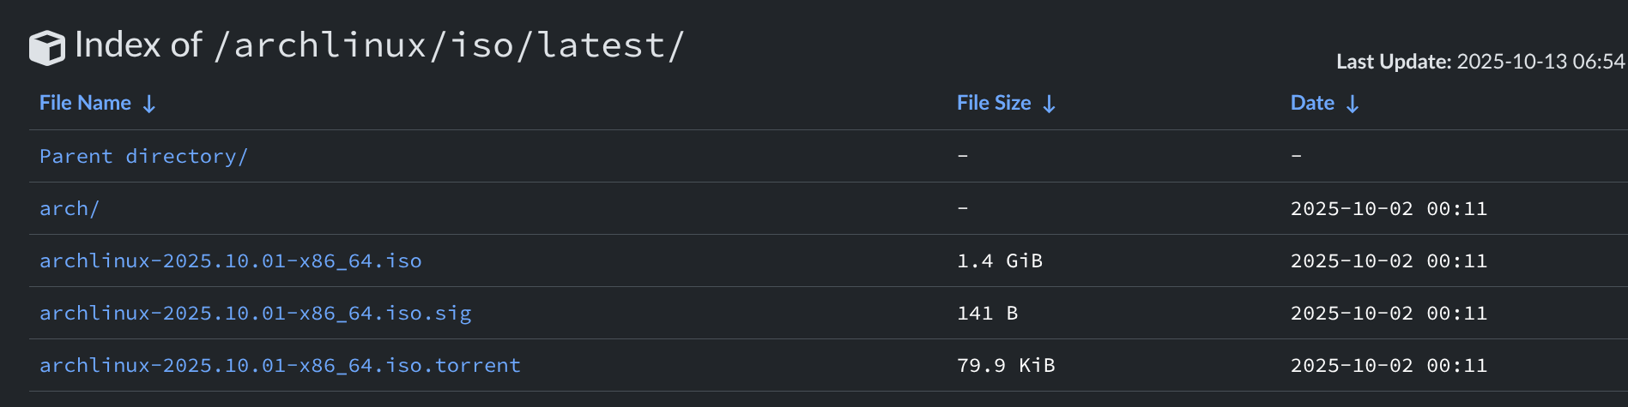The height and width of the screenshot is (407, 1628).
Task: Open the Parent directory/ link
Action: (143, 156)
